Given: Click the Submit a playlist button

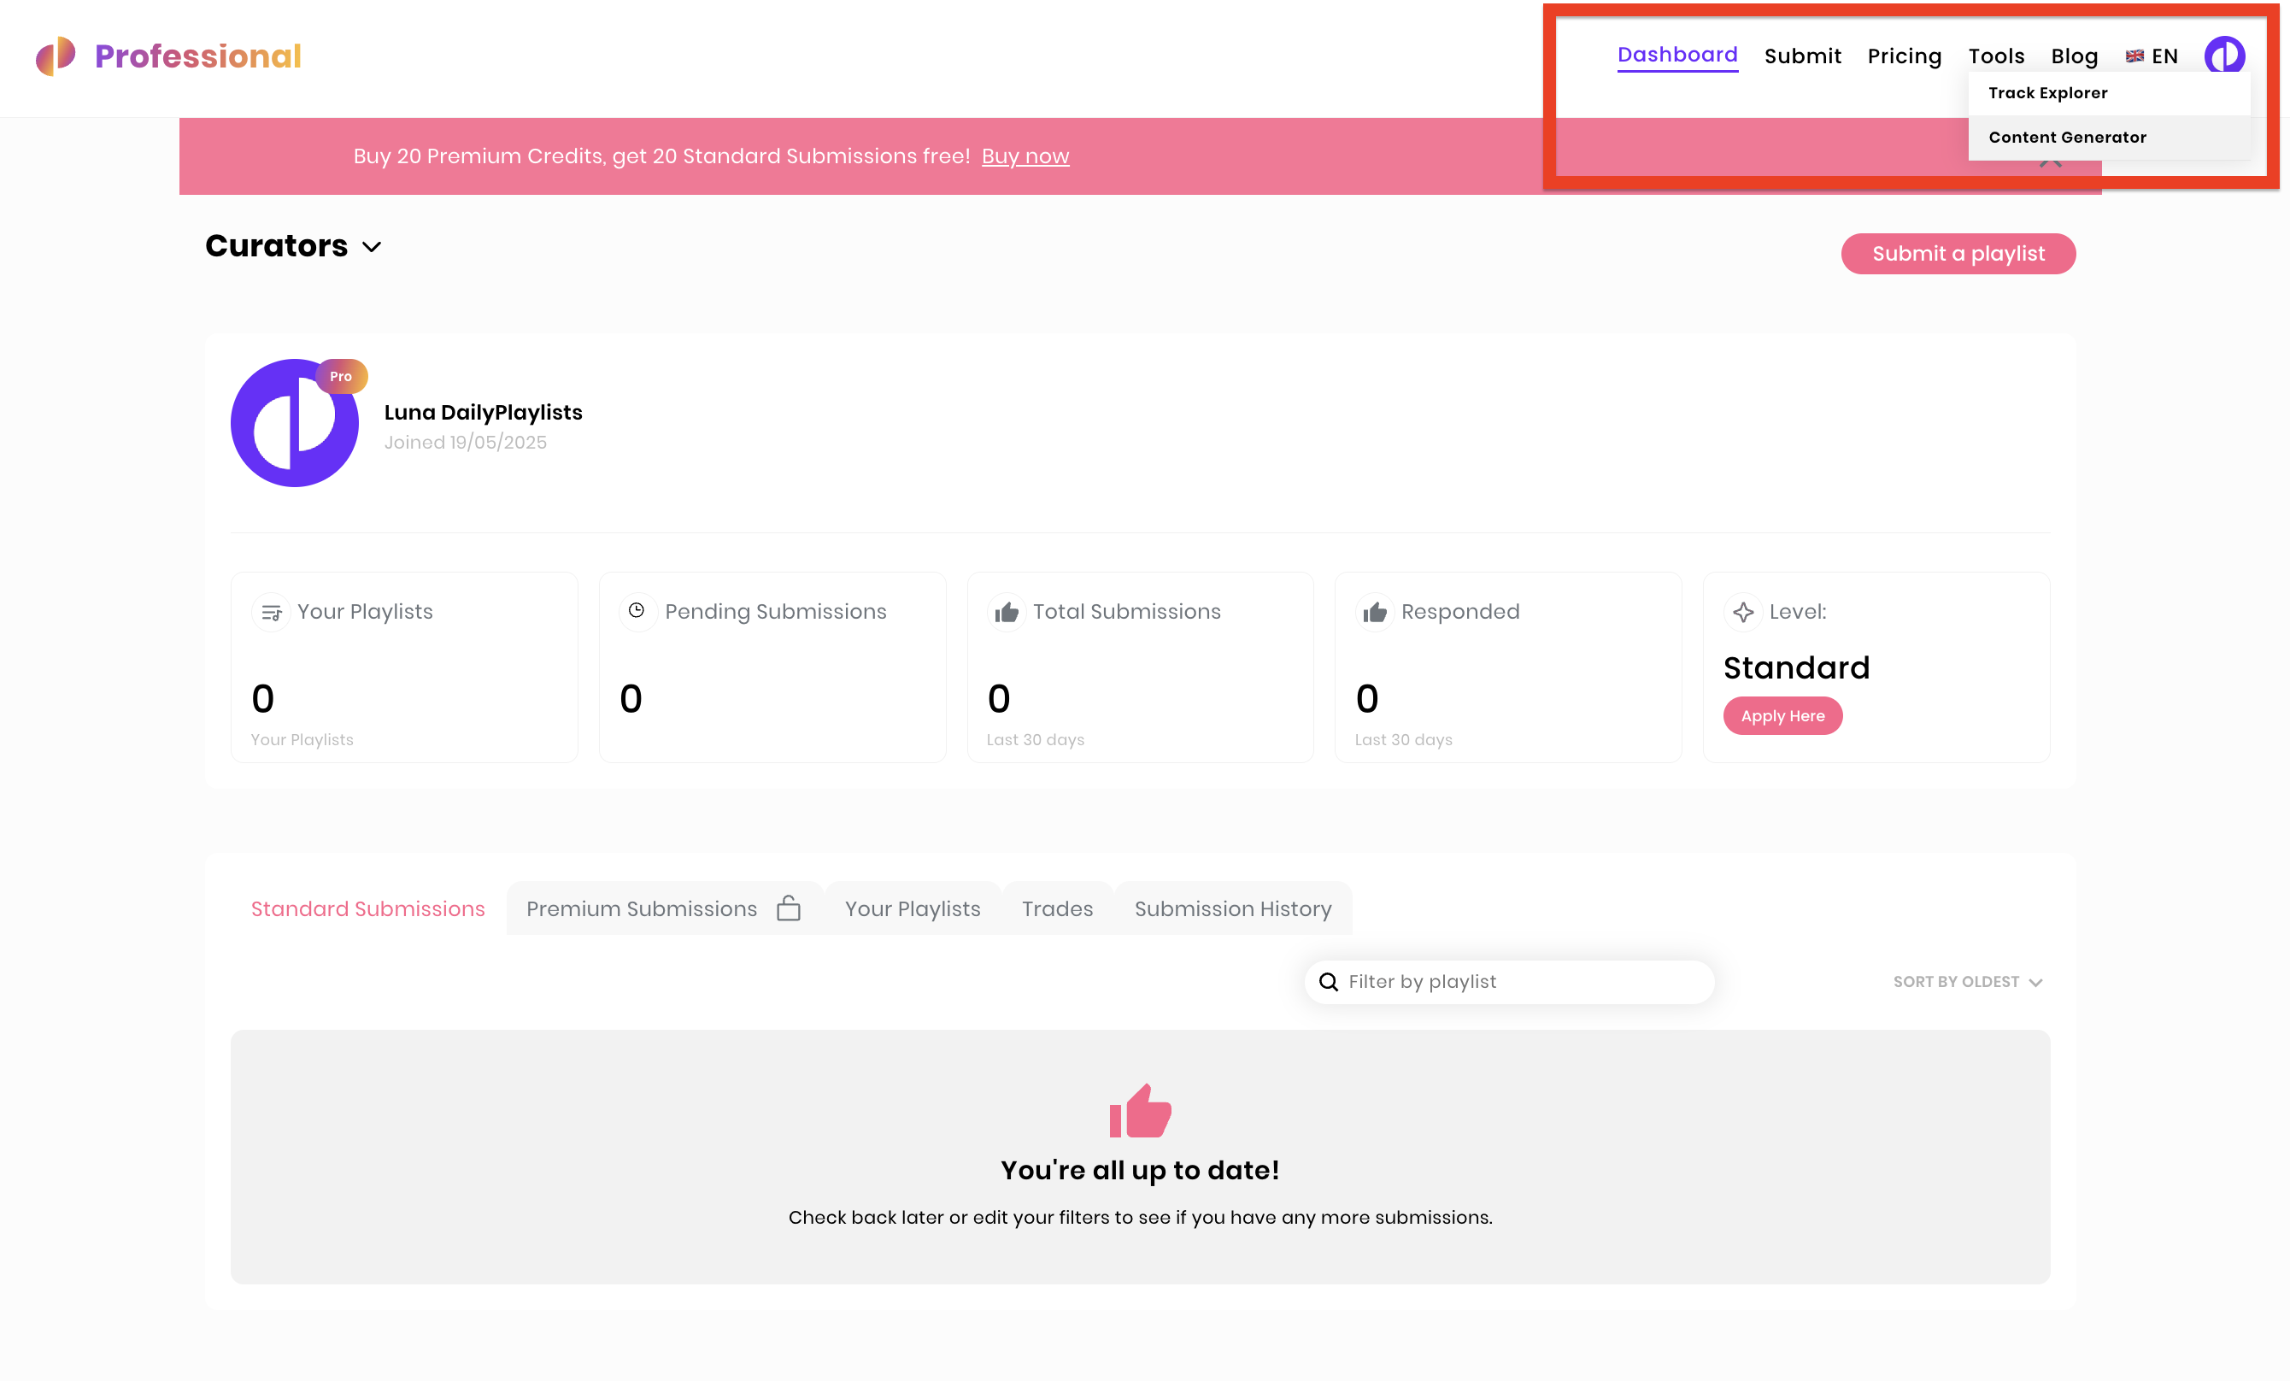Looking at the screenshot, I should click(1958, 254).
